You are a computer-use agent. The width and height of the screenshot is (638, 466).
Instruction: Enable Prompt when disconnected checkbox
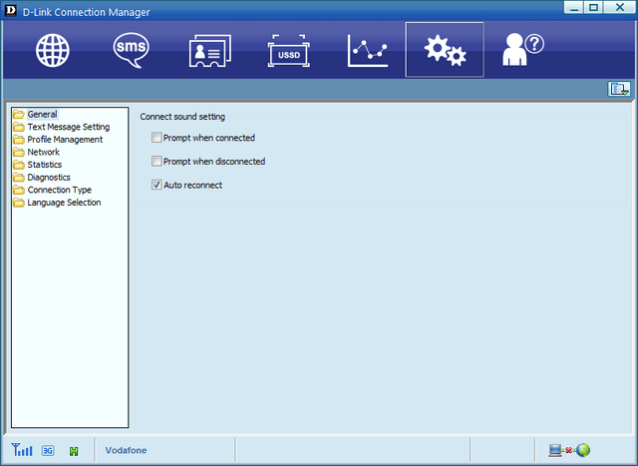point(157,161)
